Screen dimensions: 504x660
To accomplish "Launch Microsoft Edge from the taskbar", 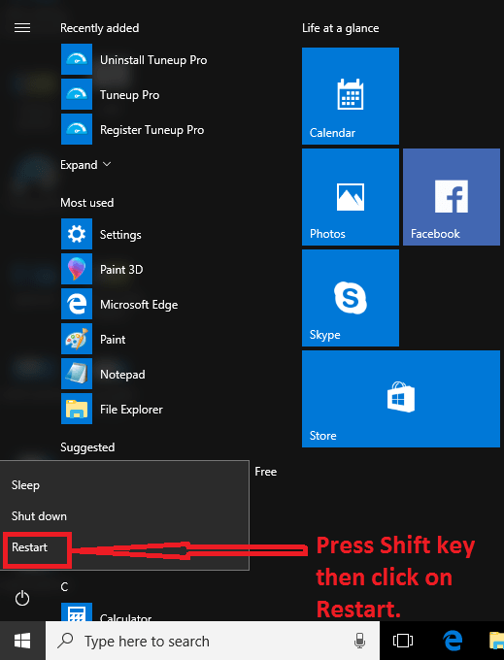I will tap(453, 641).
